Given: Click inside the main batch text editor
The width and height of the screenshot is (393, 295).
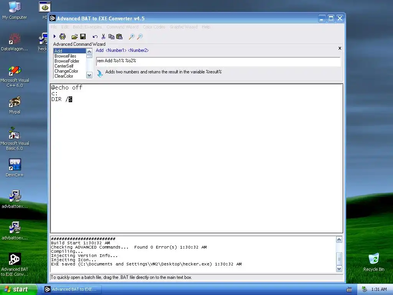Looking at the screenshot, I should coord(196,158).
